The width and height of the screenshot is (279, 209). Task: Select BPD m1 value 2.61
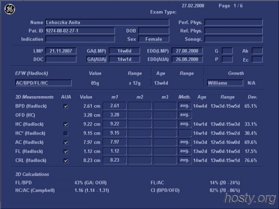pyautogui.click(x=115, y=106)
